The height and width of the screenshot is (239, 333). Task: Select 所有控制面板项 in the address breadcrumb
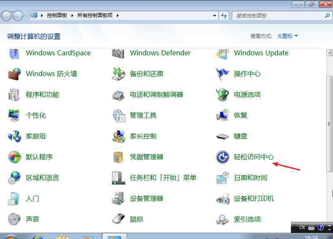pyautogui.click(x=95, y=15)
